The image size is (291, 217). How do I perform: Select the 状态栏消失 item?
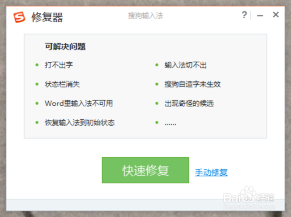[x=62, y=84]
